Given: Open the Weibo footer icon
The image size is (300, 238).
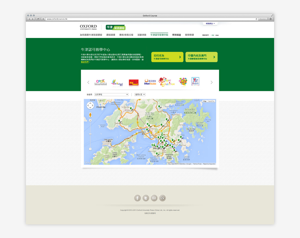Looking at the screenshot, I should [163, 198].
